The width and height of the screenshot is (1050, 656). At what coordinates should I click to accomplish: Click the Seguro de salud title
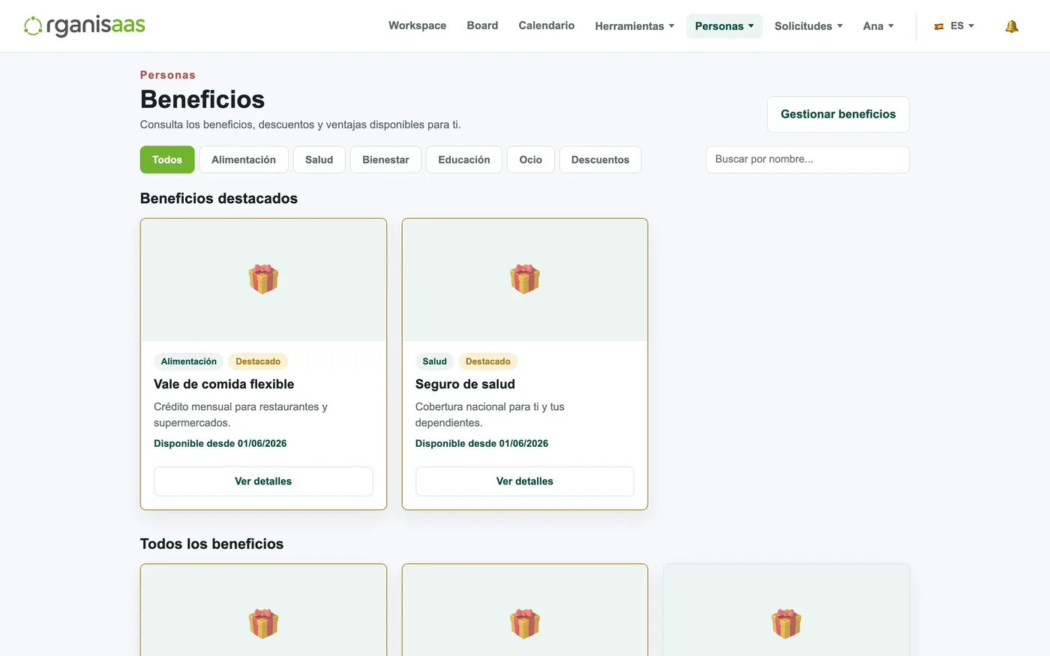(x=465, y=384)
